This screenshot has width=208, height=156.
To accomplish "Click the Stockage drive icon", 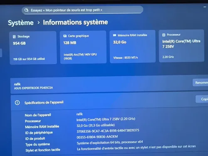I will [x=14, y=37].
